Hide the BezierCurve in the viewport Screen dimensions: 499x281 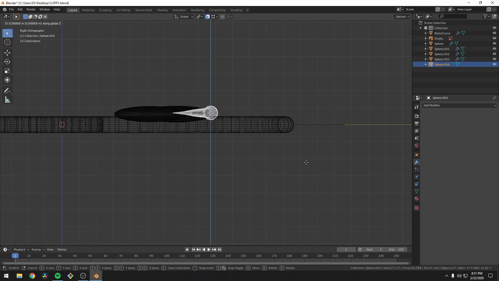(494, 33)
